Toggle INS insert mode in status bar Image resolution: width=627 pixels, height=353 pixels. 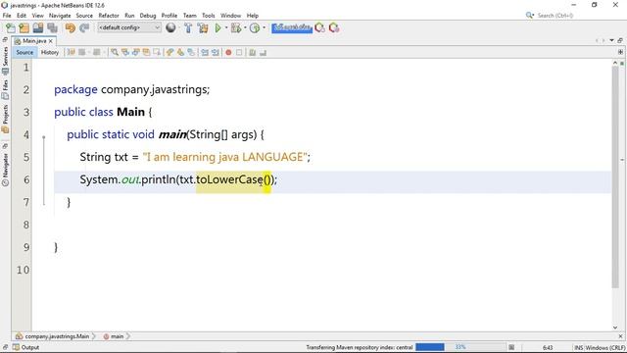[579, 347]
